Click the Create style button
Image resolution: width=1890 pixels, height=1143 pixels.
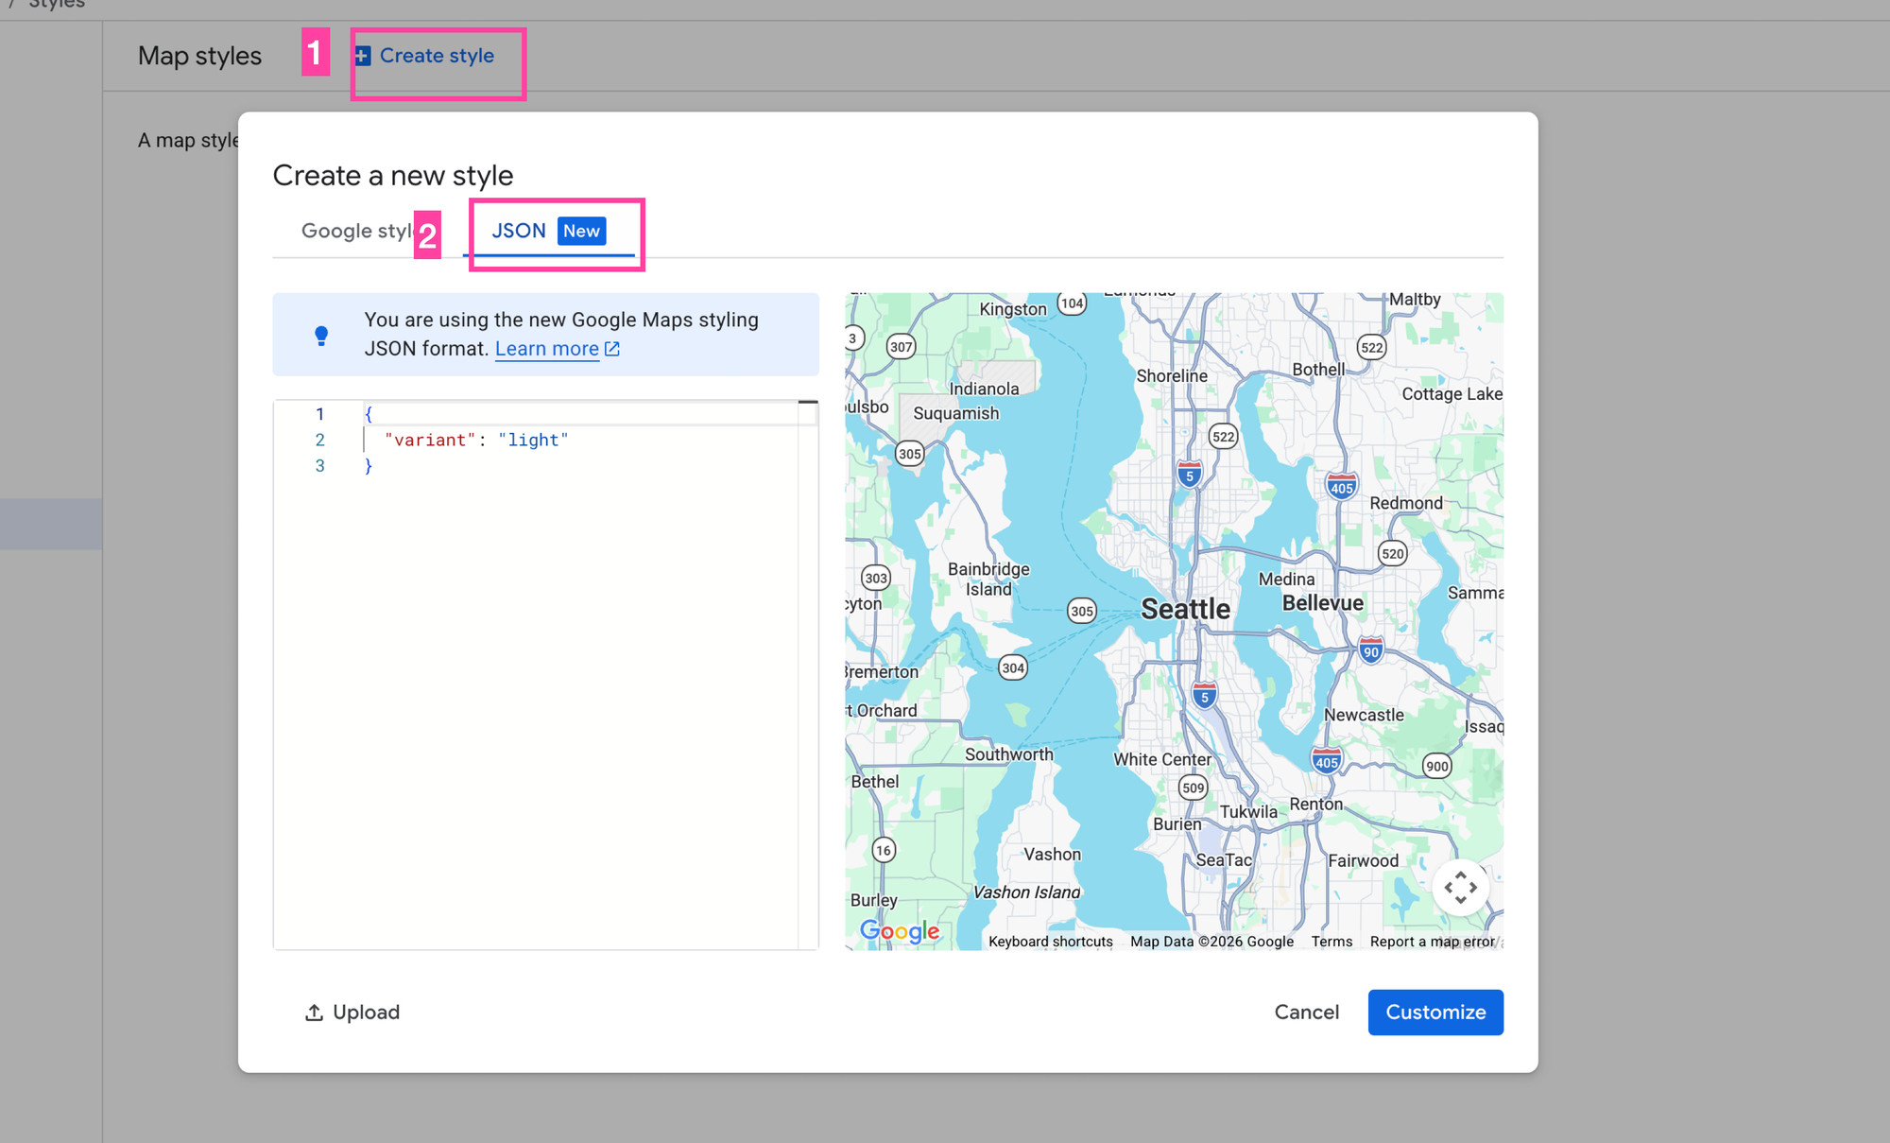pyautogui.click(x=436, y=55)
